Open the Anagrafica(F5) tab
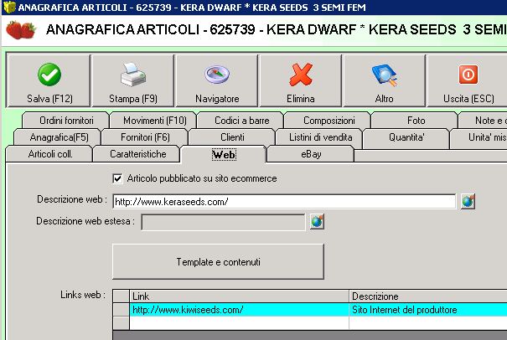507x340 pixels. tap(59, 137)
